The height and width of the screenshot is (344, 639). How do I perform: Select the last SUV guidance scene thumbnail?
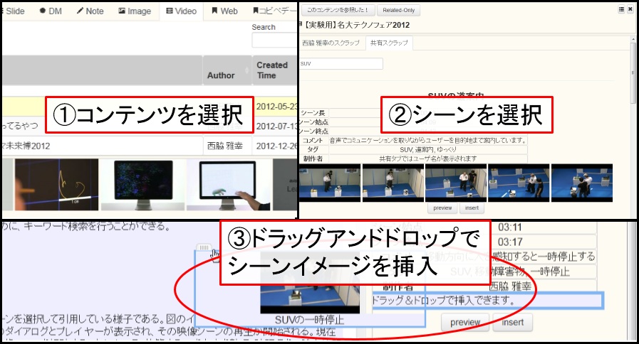tap(581, 183)
